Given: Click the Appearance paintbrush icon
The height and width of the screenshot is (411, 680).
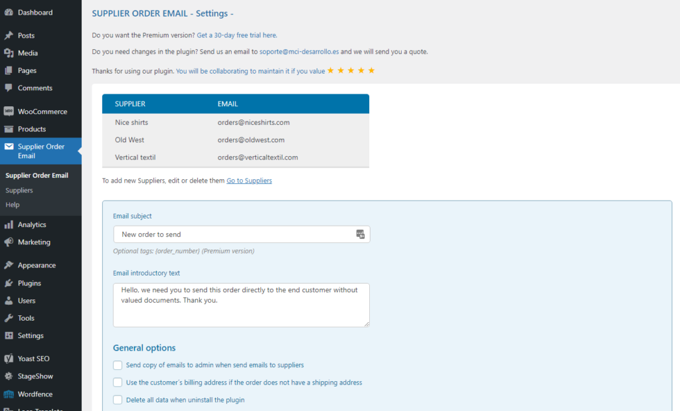Looking at the screenshot, I should coord(9,265).
